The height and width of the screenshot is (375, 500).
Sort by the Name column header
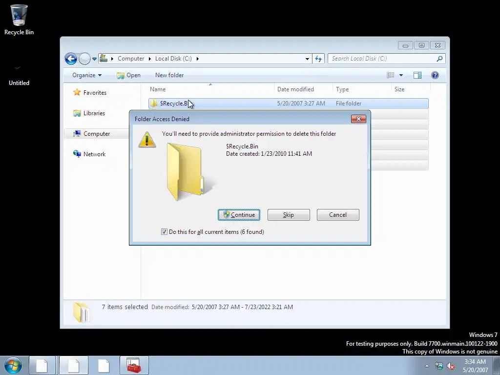point(210,89)
